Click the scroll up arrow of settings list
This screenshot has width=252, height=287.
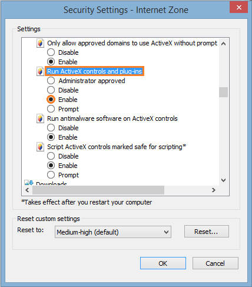coord(223,44)
